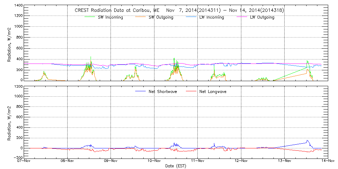
Task: Click the 12-Nov date tick label
Action: [241, 161]
